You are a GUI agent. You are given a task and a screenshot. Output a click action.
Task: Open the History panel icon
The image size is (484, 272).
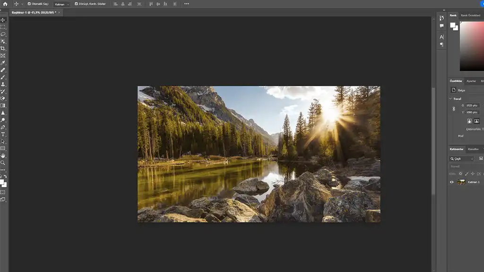[x=442, y=18]
